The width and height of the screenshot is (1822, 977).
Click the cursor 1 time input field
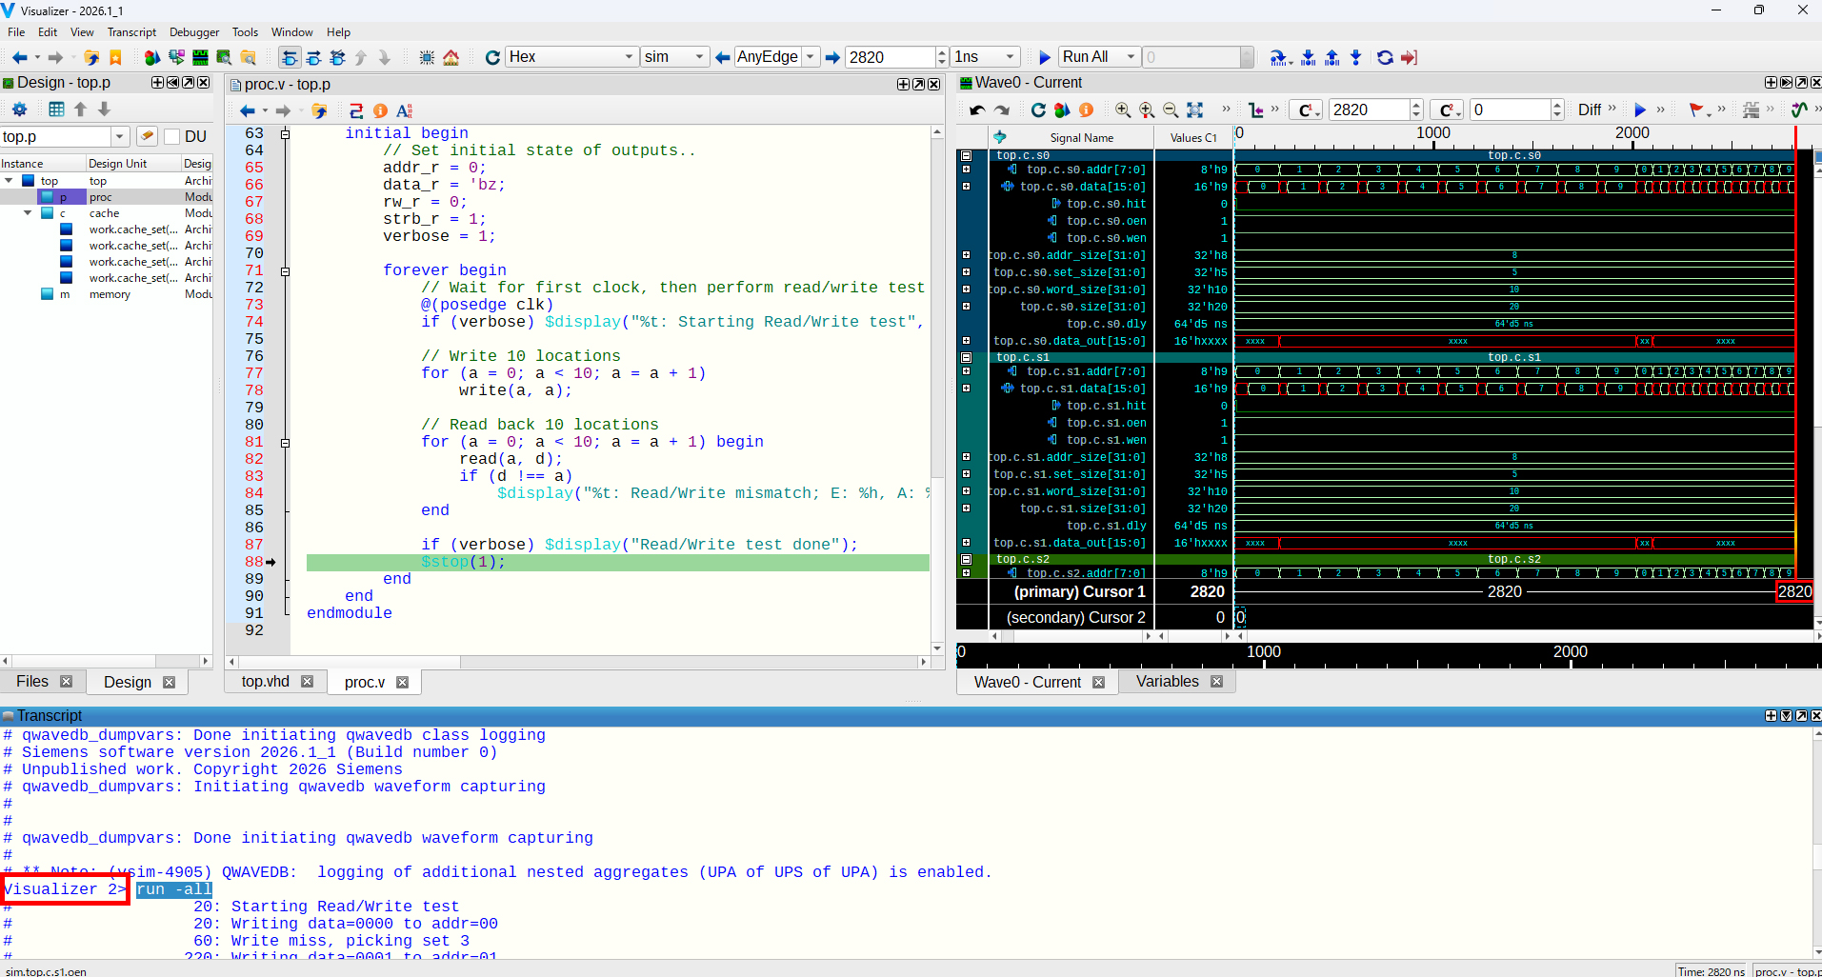(x=1369, y=110)
